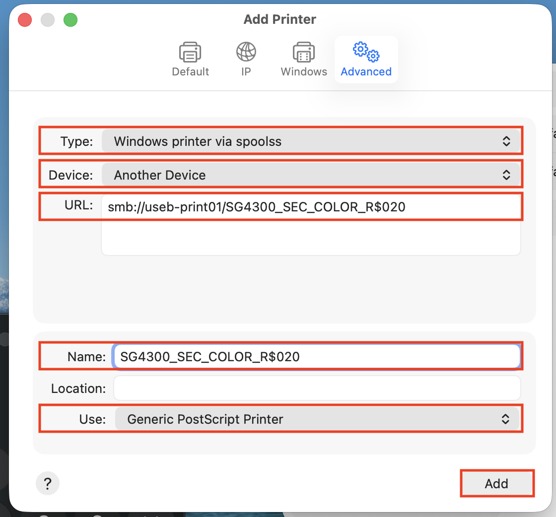Close the Add Printer window
The height and width of the screenshot is (517, 556).
pos(25,20)
